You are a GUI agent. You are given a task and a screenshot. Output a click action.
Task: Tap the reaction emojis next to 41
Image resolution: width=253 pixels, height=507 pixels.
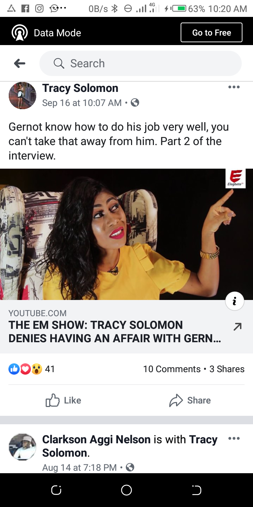[x=25, y=369]
